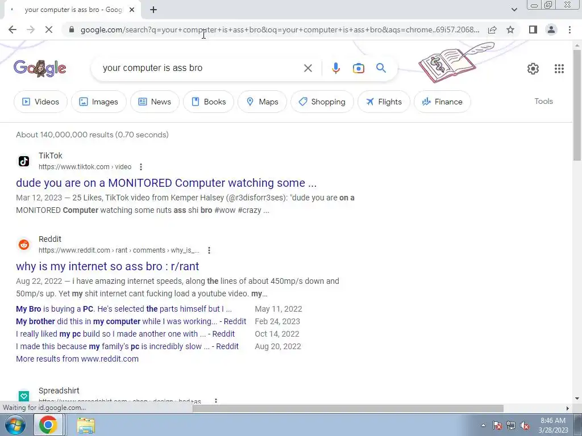Close the 'your computer is ass bro' tab
The height and width of the screenshot is (436, 582).
pos(132,10)
